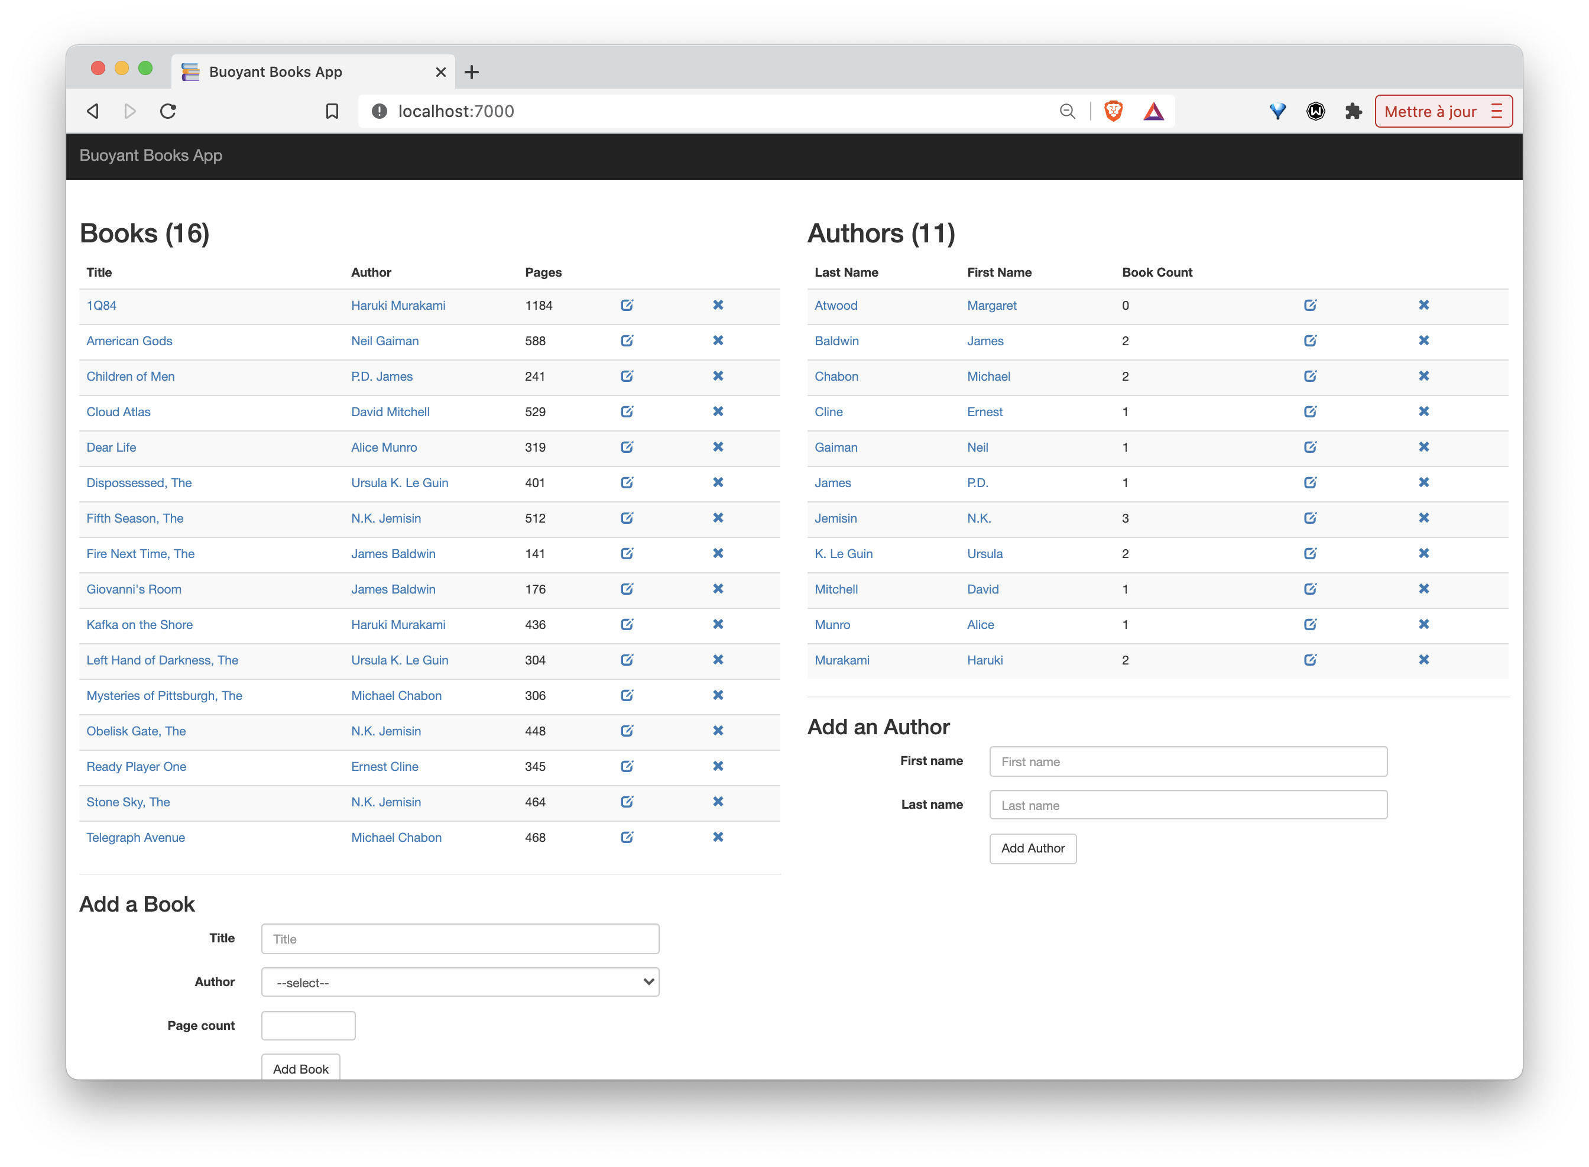Screen dimensions: 1589x1167
Task: Remove author Cline
Action: click(x=1423, y=411)
